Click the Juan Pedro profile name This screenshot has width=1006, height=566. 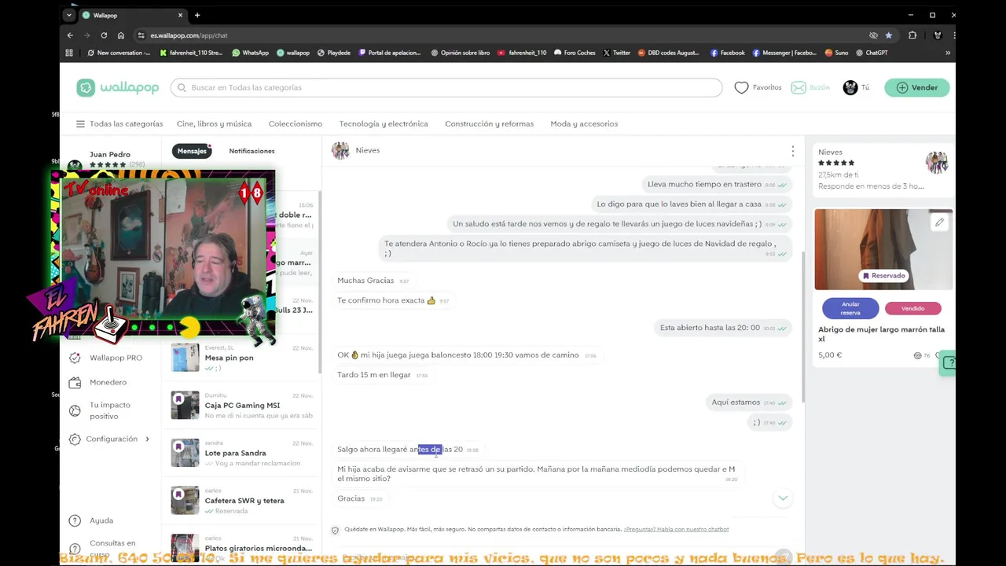pos(110,155)
